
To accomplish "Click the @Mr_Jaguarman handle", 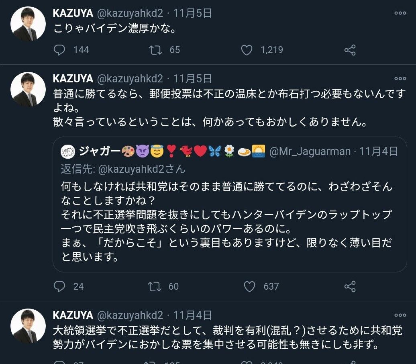I will (x=310, y=151).
